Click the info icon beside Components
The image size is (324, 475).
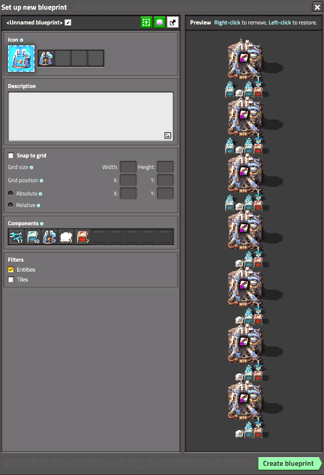pyautogui.click(x=42, y=224)
